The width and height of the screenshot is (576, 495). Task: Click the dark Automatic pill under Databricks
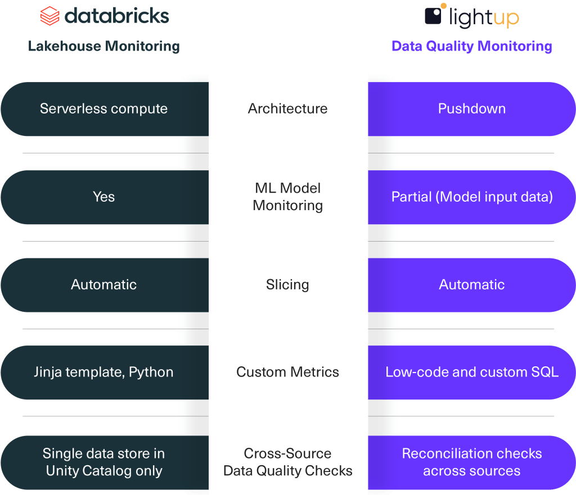(104, 285)
